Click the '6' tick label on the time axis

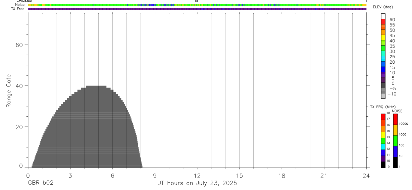point(112,176)
